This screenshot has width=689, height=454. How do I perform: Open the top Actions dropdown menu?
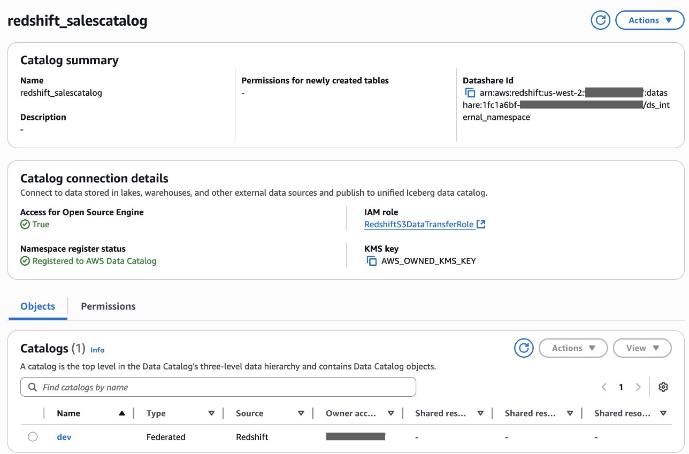tap(650, 20)
